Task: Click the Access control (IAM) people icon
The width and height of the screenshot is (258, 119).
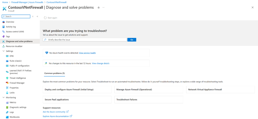Action: 3,32
